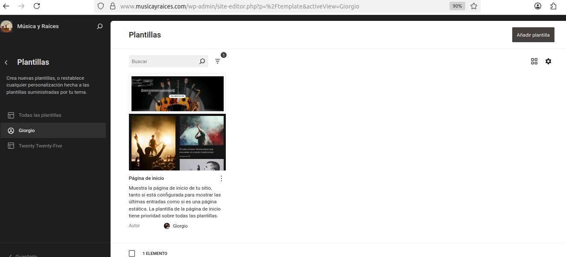This screenshot has width=566, height=257.
Task: Reload the page in the browser
Action: [x=37, y=6]
